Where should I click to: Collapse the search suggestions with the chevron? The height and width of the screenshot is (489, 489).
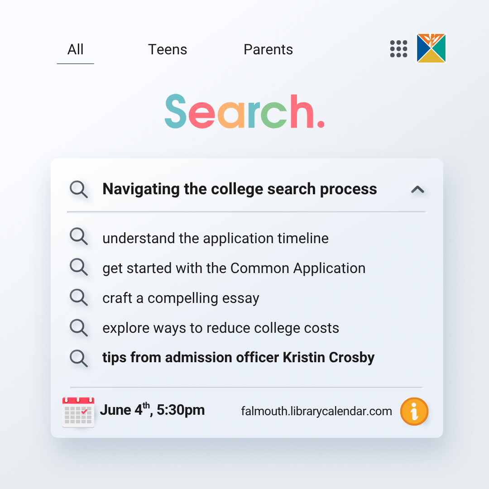click(x=417, y=190)
